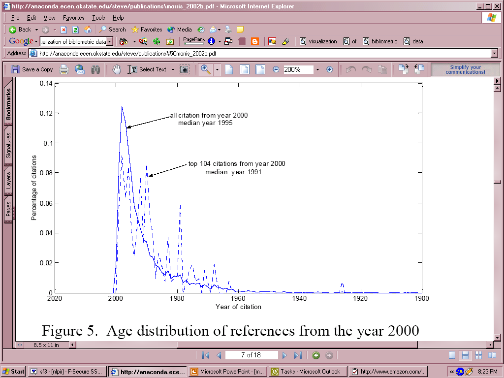Image resolution: width=504 pixels, height=378 pixels.
Task: Click the IE Home icon
Action: (x=88, y=30)
